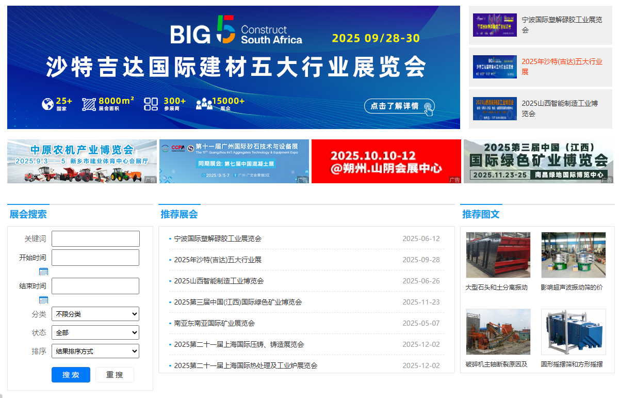The image size is (619, 398).
Task: Click the 广州国际砂石技术与设备展 ad banner
Action: point(234,161)
